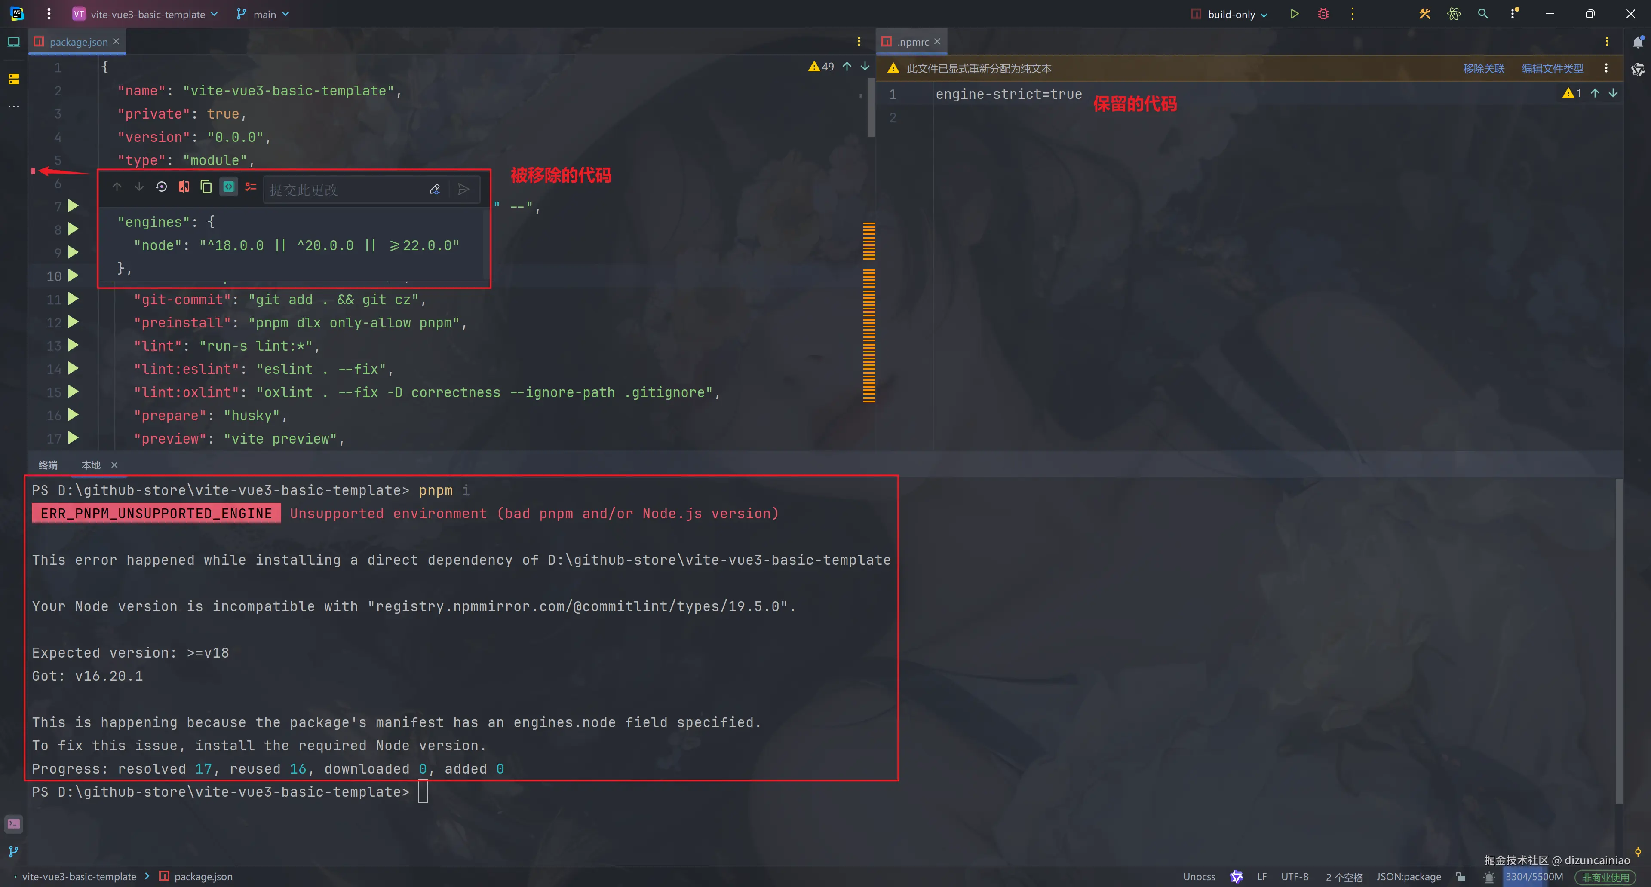Copy the removed code via copy icon
1651x887 pixels.
point(206,187)
